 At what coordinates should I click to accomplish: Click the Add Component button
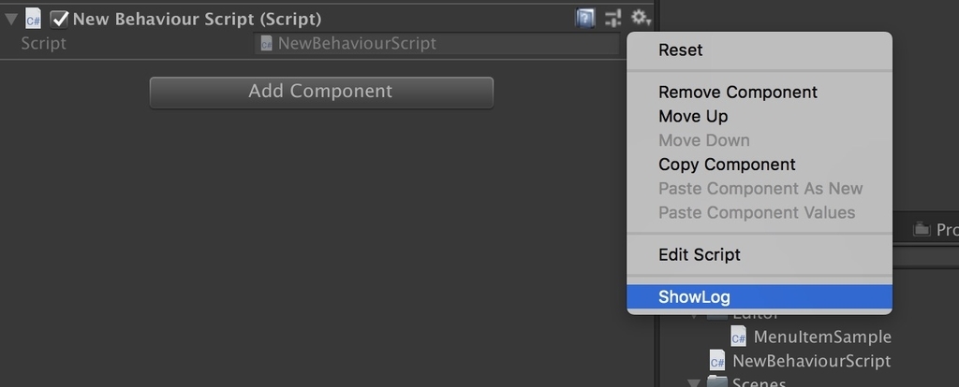coord(321,93)
